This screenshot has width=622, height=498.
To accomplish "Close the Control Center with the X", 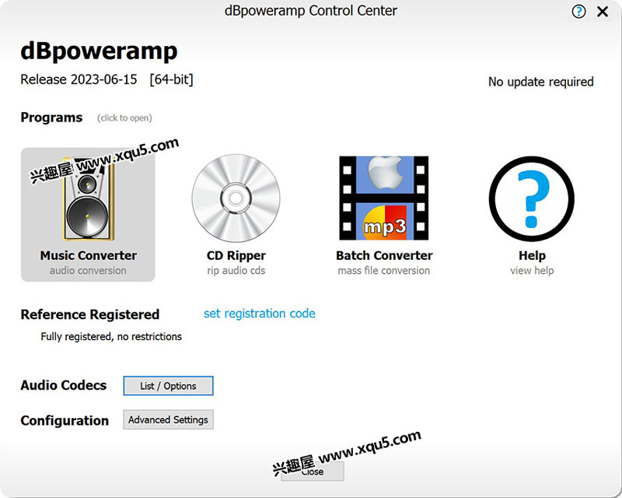I will coord(603,12).
